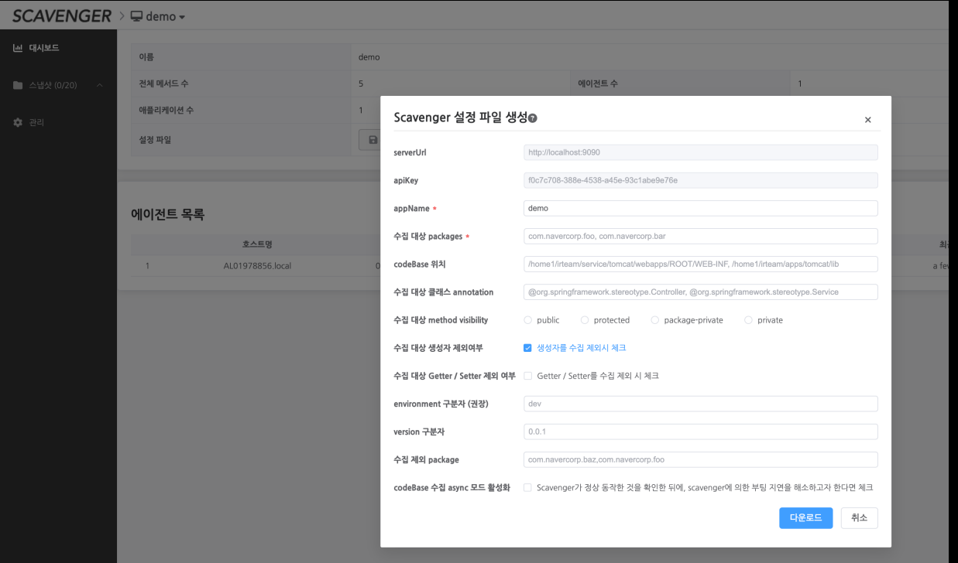Open the demo workspace dropdown in header
Screen dimensions: 958x563
click(x=157, y=17)
